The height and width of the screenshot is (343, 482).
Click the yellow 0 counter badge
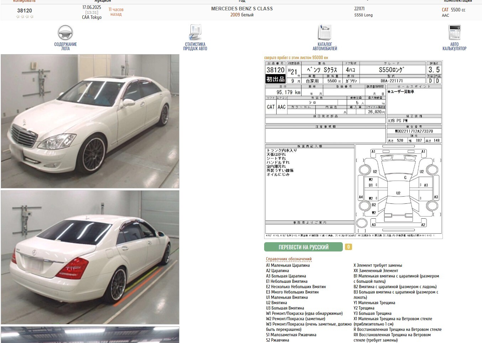click(349, 247)
